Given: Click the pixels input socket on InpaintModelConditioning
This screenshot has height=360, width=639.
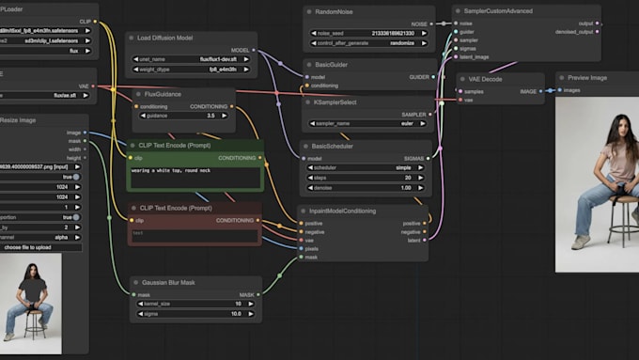Looking at the screenshot, I should point(301,249).
